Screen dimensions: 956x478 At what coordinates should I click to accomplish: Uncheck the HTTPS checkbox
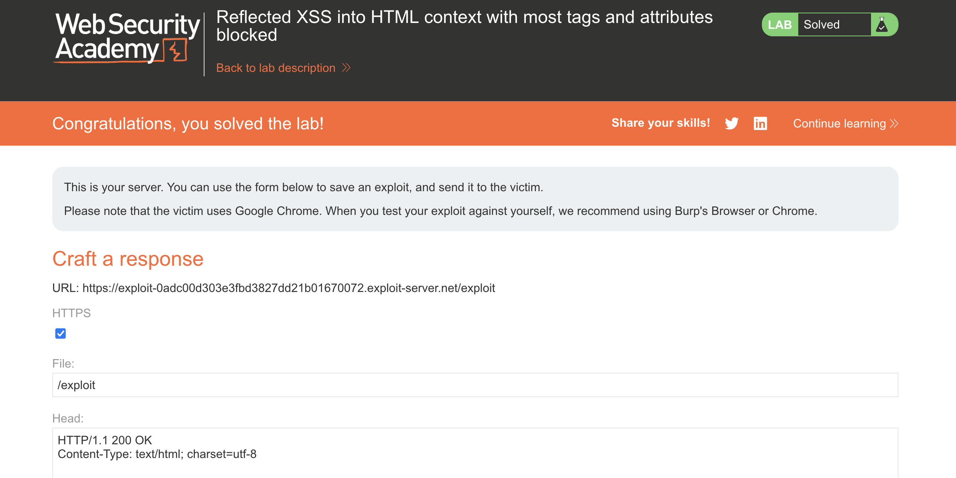(x=60, y=333)
